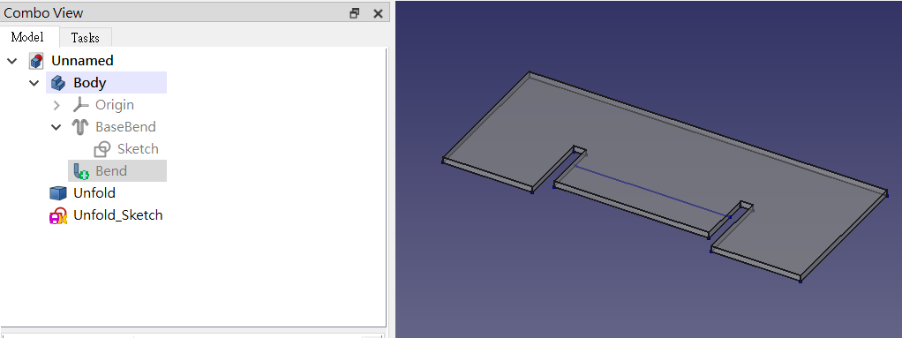The width and height of the screenshot is (902, 338).
Task: Select the Unfold_Sketch tree label
Action: pyautogui.click(x=118, y=215)
